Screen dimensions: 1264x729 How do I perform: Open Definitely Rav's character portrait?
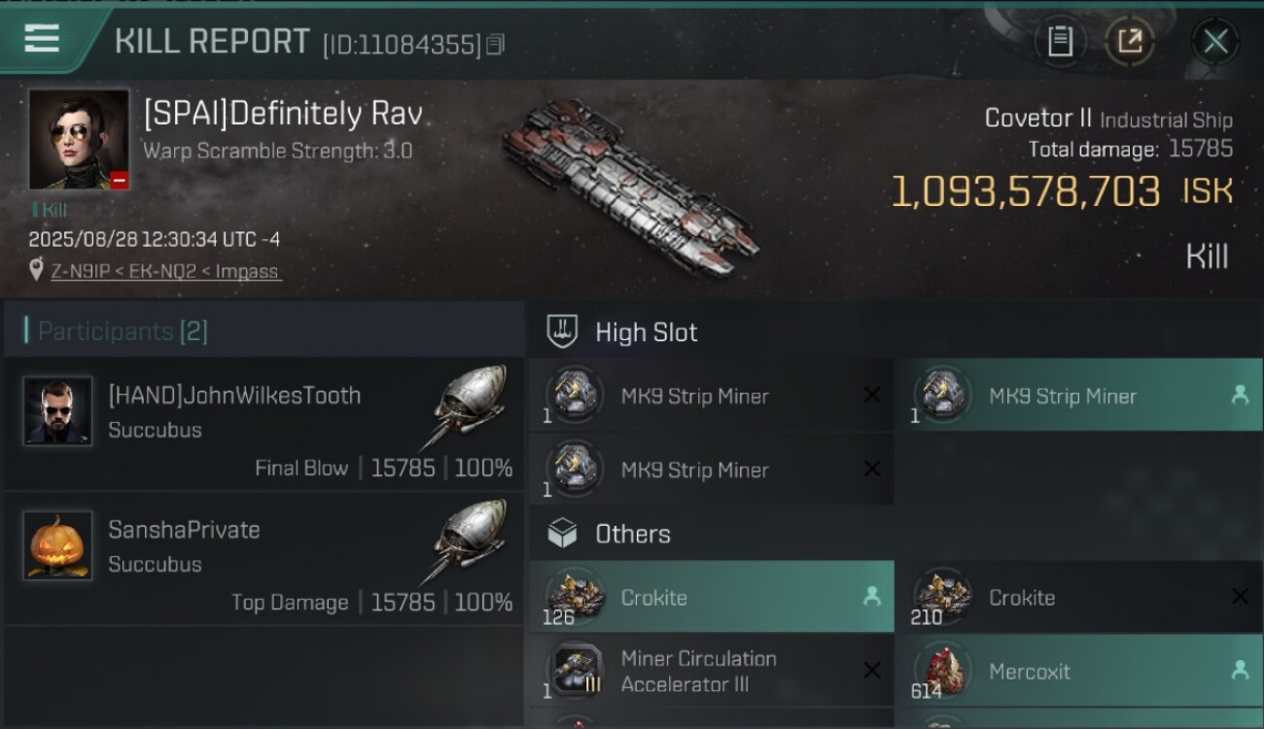coord(79,140)
